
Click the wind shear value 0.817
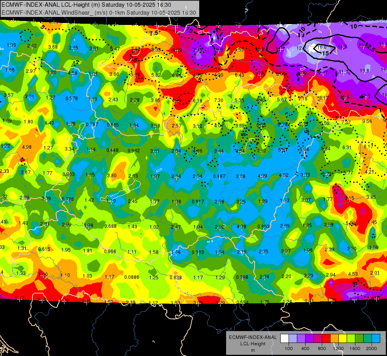[198, 202]
